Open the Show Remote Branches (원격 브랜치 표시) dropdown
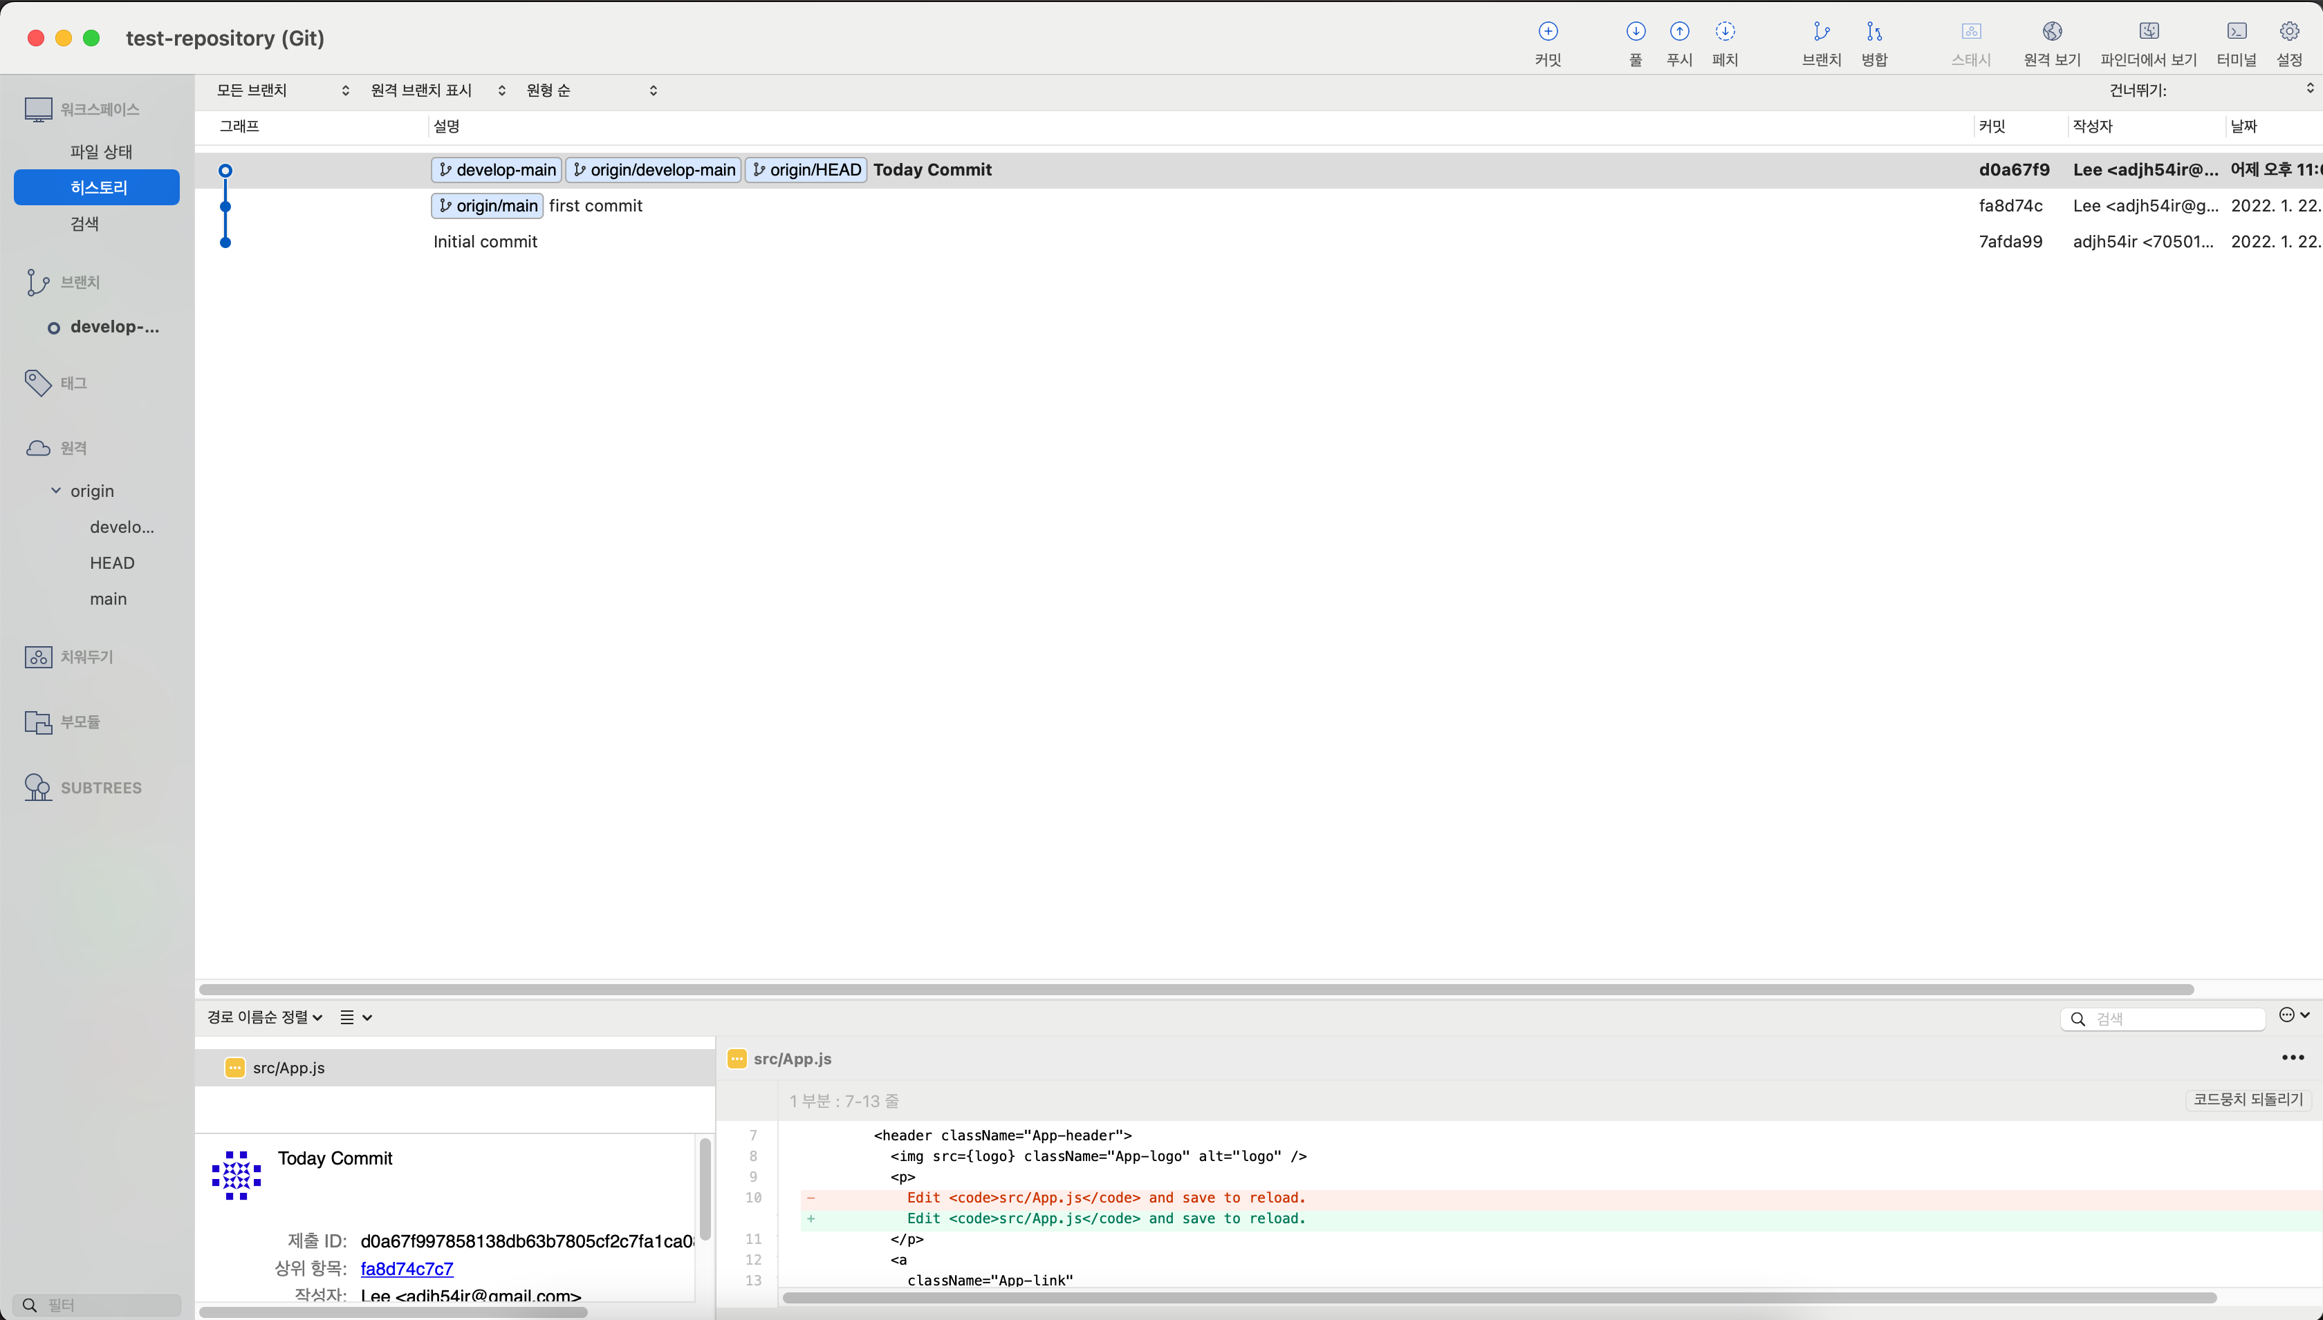The image size is (2323, 1320). pyautogui.click(x=437, y=91)
